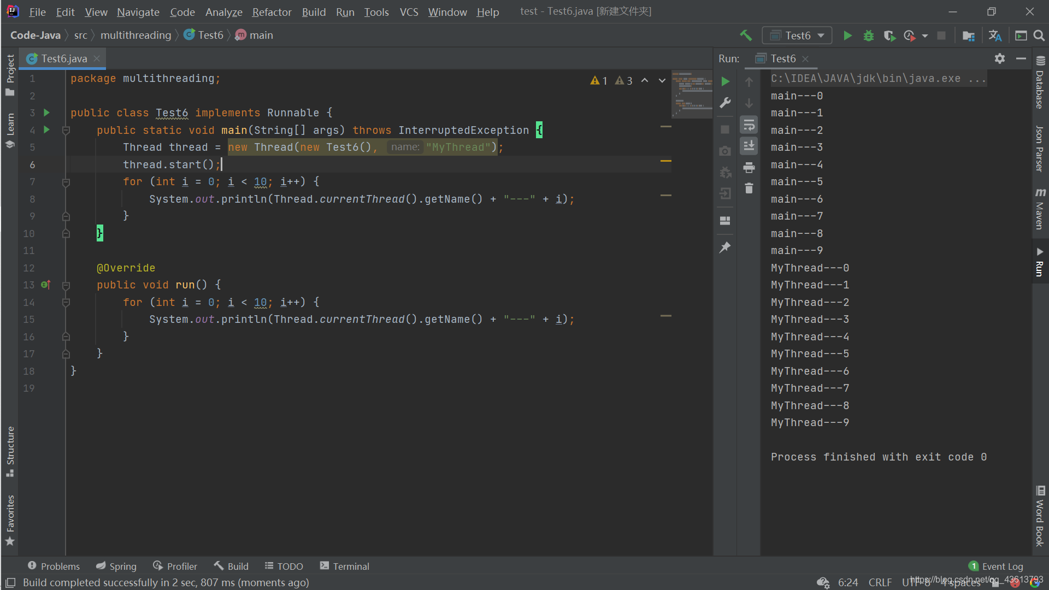This screenshot has height=590, width=1049.
Task: Go to previous highlighted error arrow
Action: [x=645, y=80]
